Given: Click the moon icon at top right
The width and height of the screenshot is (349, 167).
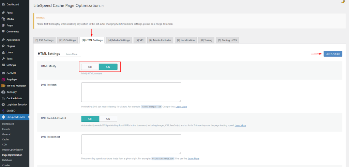Looking at the screenshot, I should [x=343, y=1].
